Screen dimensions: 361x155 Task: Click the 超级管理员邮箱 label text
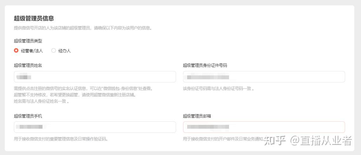point(197,116)
